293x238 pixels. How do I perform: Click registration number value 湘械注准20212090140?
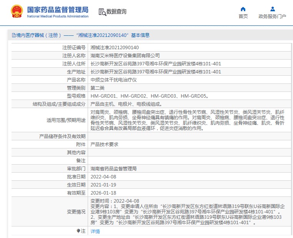115,48
